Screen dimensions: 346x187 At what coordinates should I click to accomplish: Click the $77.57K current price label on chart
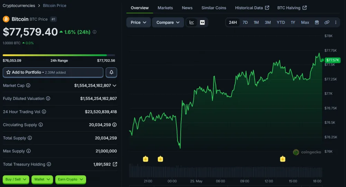(x=333, y=60)
